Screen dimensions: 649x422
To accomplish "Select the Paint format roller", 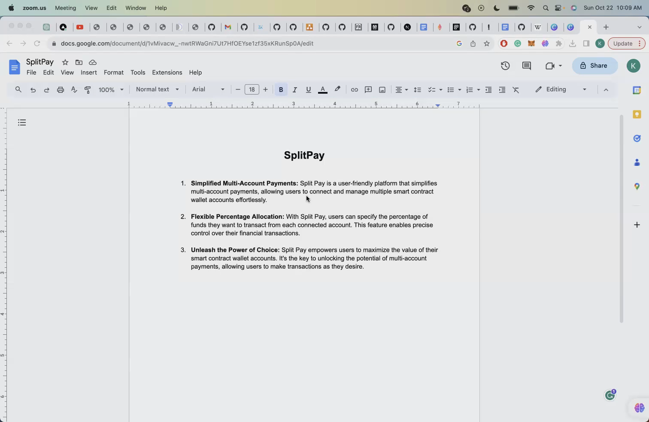I will click(88, 90).
